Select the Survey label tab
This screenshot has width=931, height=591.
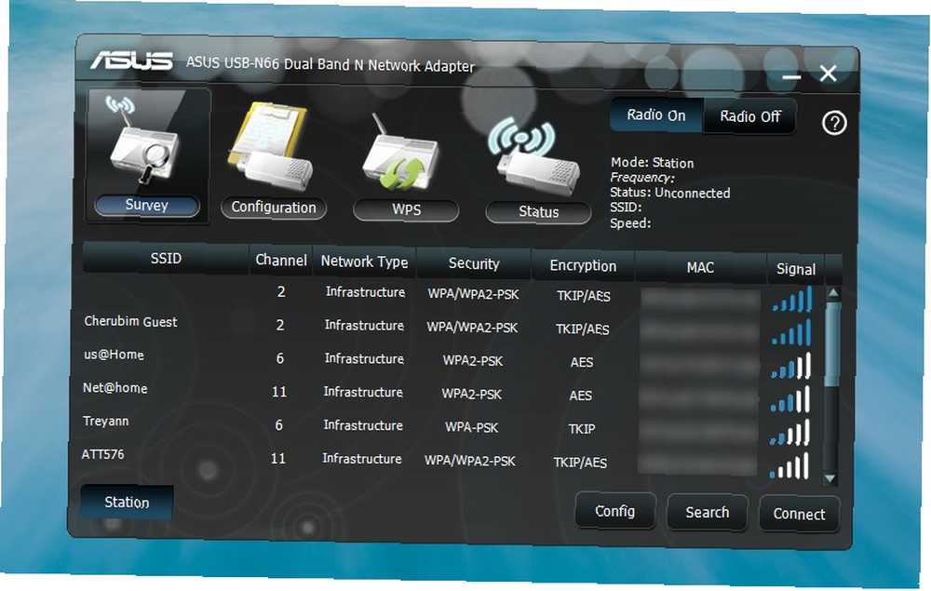point(147,206)
